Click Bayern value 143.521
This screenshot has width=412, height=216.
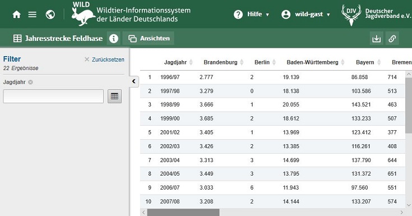[x=361, y=105]
